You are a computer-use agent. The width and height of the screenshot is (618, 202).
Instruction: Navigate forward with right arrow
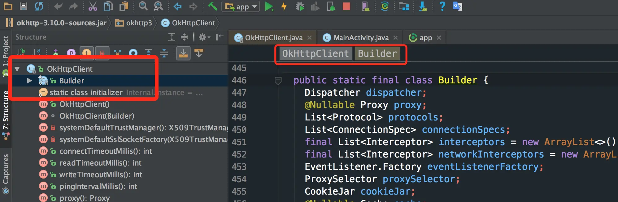coord(193,6)
